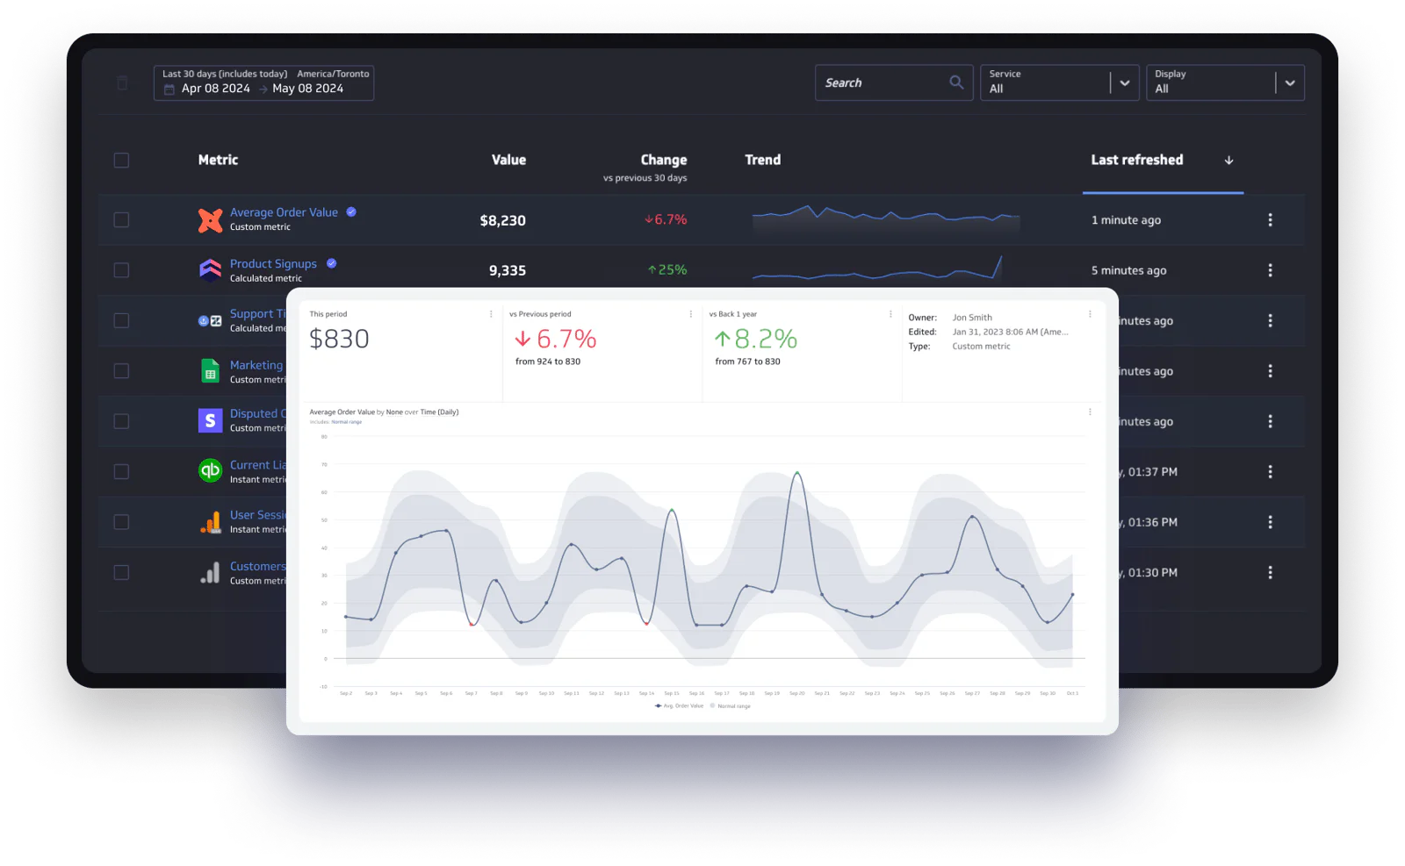Open kebab menu on the vs Previous period card

[x=690, y=314]
